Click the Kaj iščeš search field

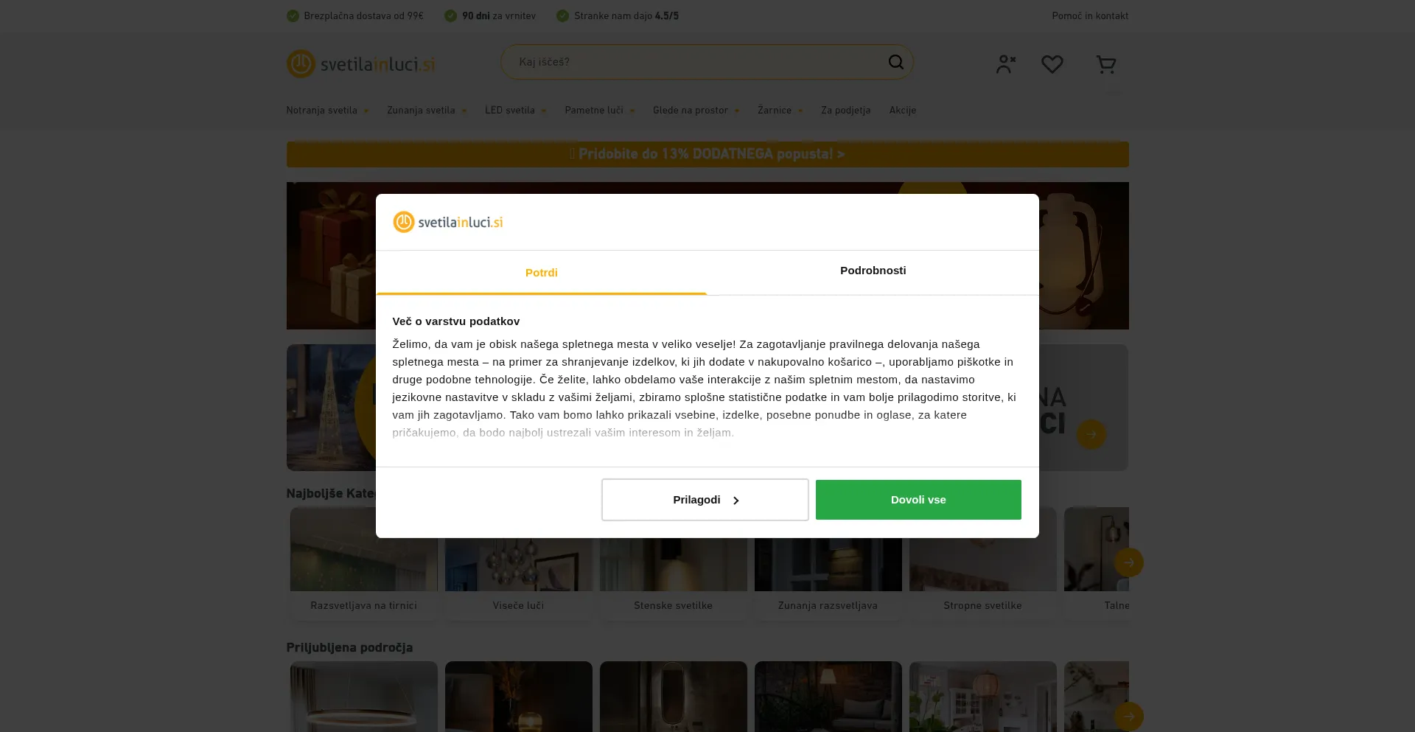point(693,62)
